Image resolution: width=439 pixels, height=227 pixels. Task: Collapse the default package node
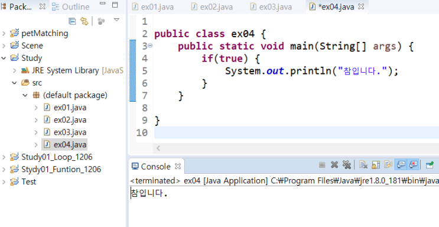tap(25, 95)
